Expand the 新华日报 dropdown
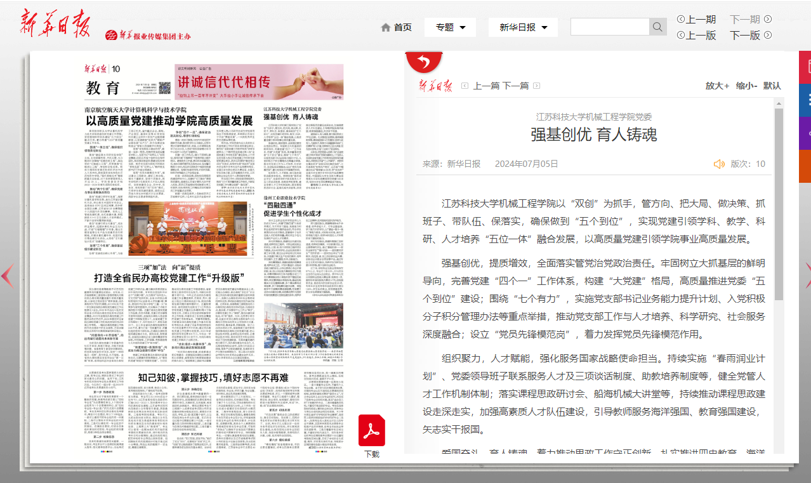The image size is (811, 483). coord(523,27)
